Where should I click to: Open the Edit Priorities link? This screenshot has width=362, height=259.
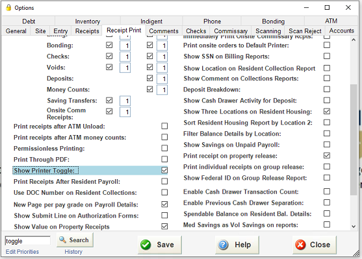point(22,252)
